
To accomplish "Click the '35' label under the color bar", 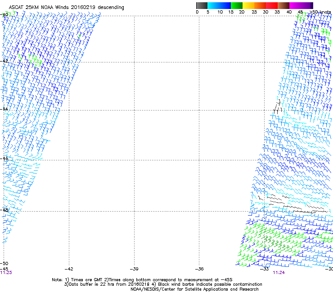I will [277, 12].
